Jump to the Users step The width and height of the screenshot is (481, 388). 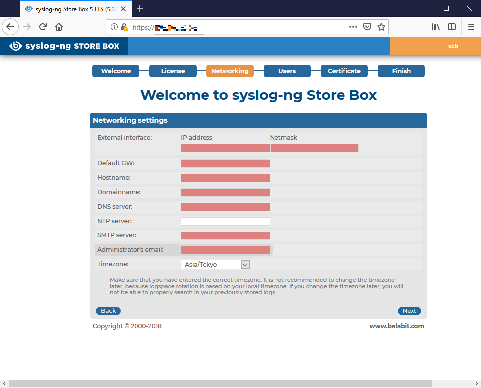[x=287, y=71]
